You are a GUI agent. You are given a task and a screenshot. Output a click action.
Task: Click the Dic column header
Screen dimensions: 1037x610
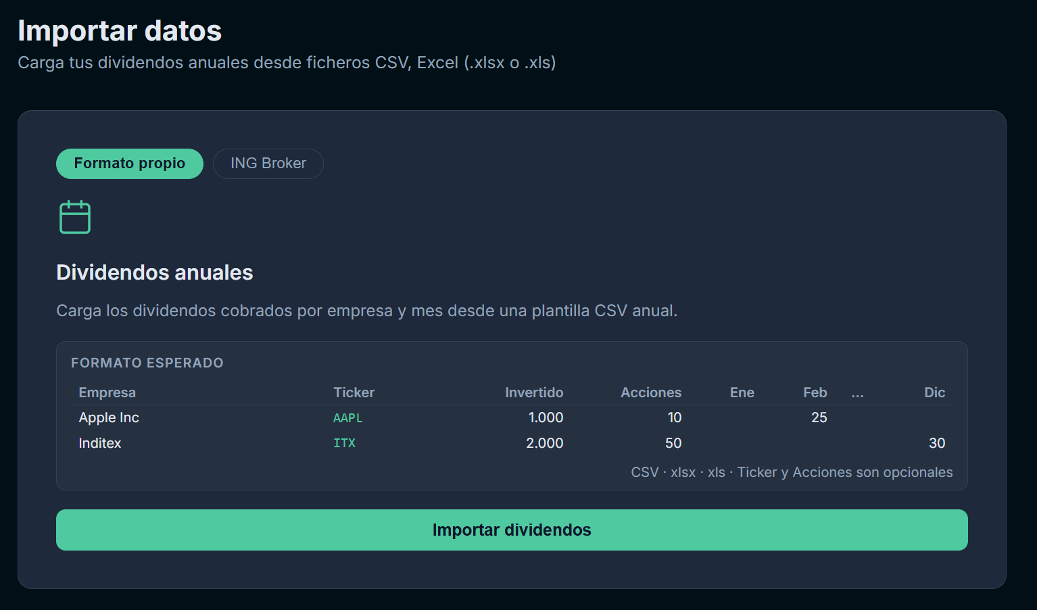[935, 392]
